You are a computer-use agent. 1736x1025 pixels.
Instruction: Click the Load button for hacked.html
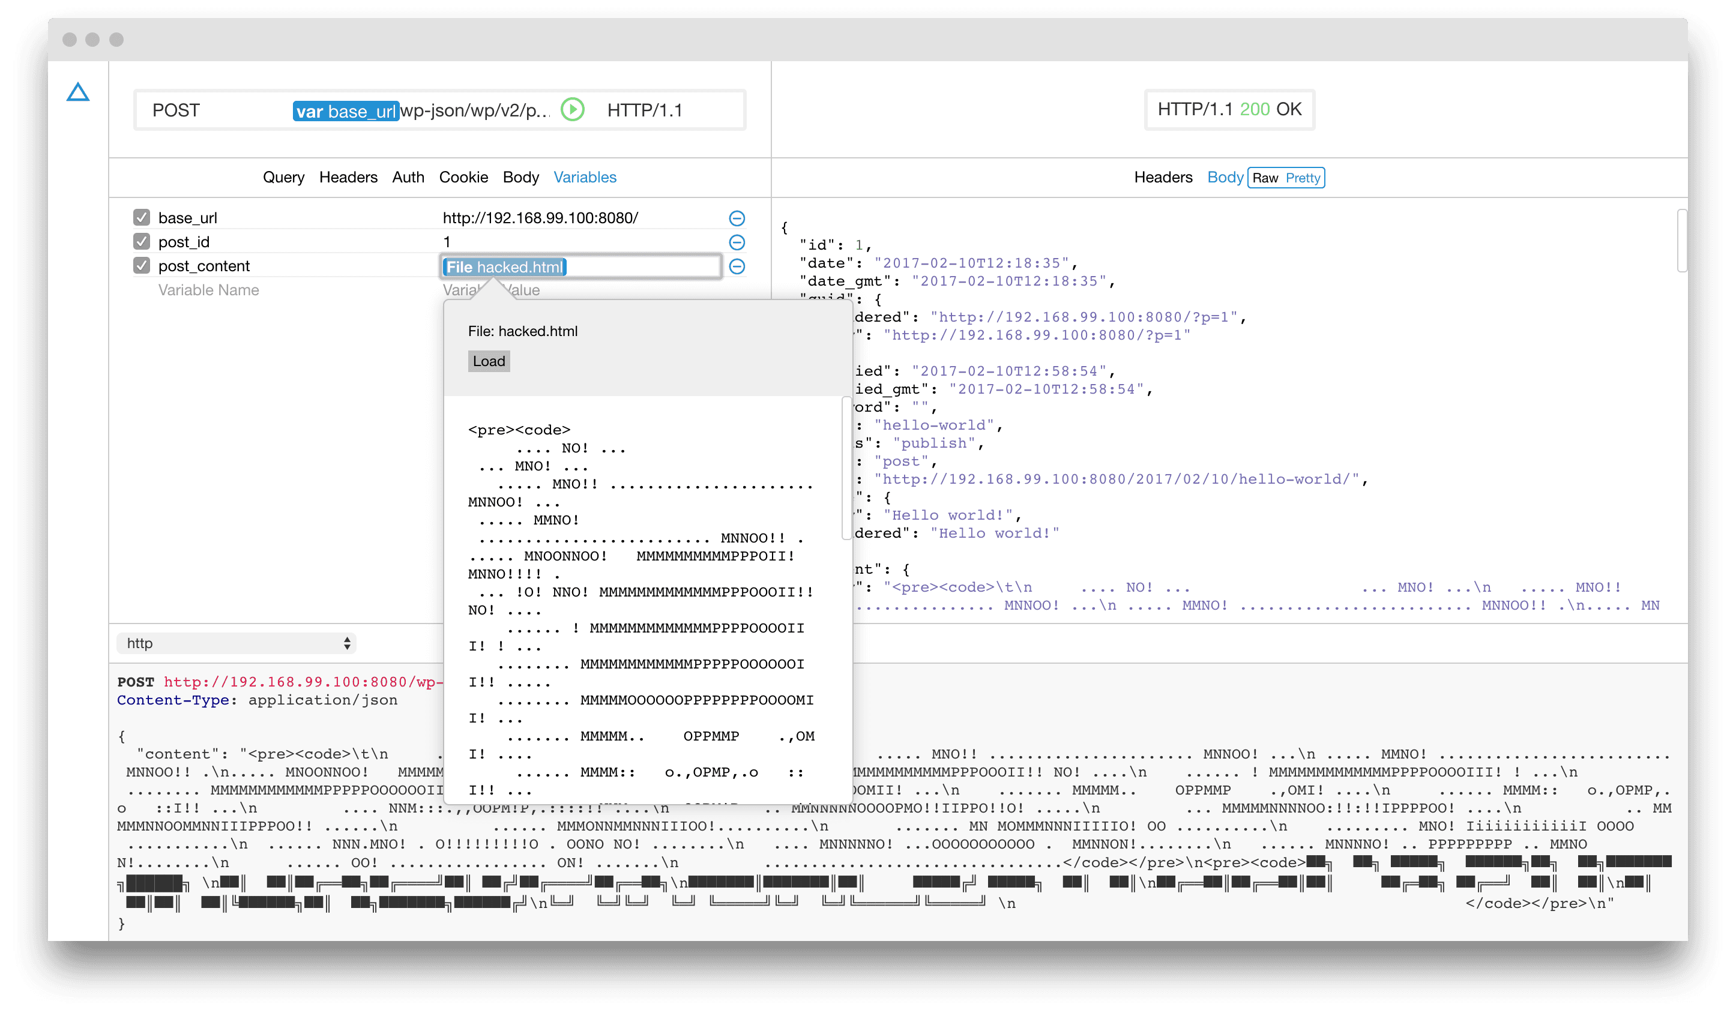pos(489,361)
